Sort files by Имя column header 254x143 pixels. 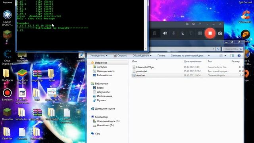(x=135, y=61)
